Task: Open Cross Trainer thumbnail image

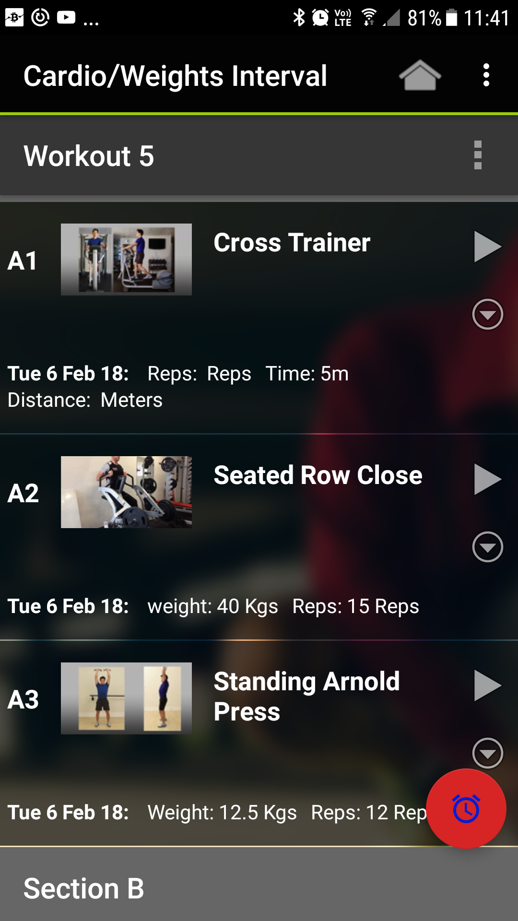Action: coord(126,260)
